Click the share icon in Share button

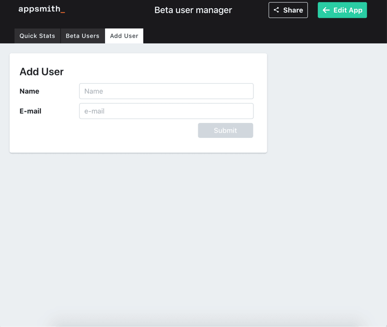(276, 10)
